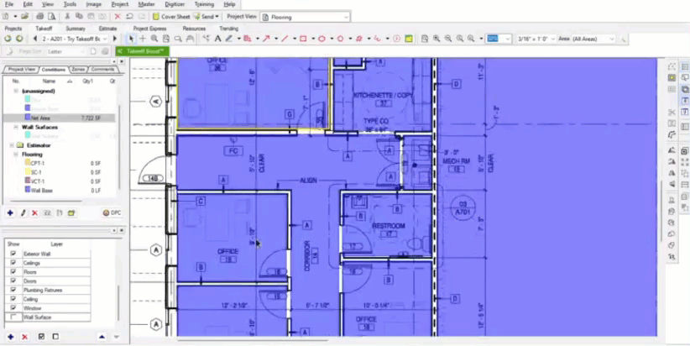690x346 pixels.
Task: Select the arrow pointer tool
Action: pyautogui.click(x=131, y=39)
